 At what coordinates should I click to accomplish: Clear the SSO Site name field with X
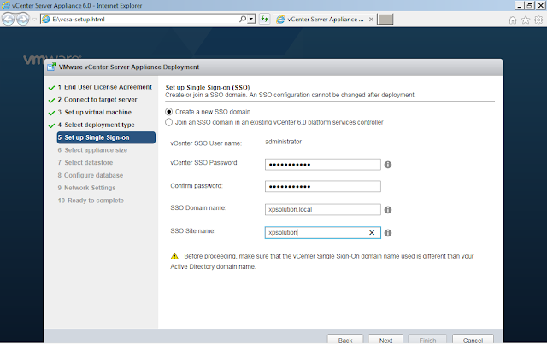(x=372, y=232)
